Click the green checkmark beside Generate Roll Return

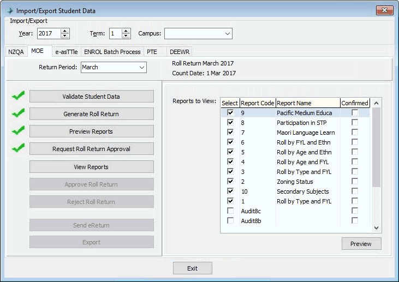19,113
